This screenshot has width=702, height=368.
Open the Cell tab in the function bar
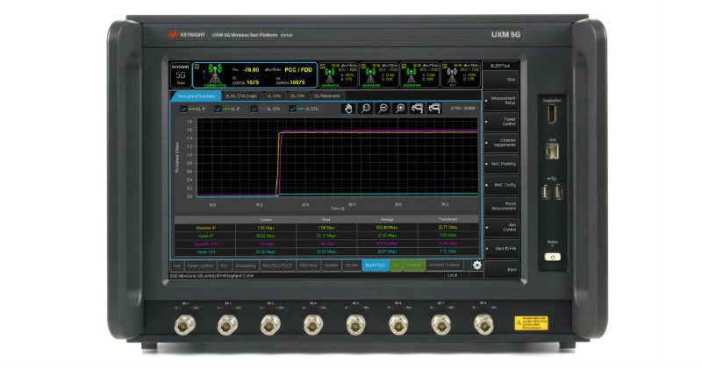177,265
